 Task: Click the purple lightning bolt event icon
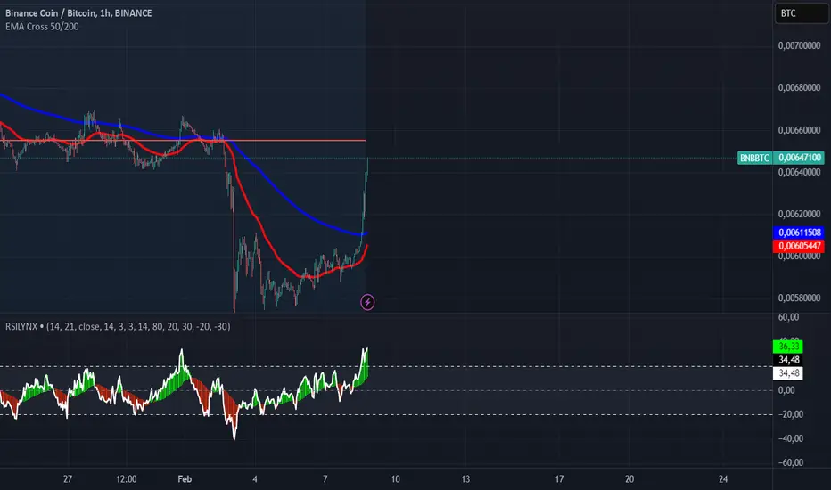click(x=367, y=302)
